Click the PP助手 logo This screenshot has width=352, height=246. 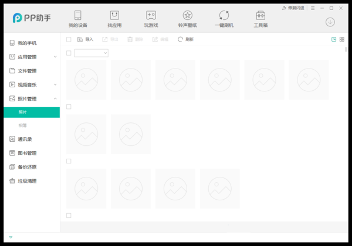32,18
